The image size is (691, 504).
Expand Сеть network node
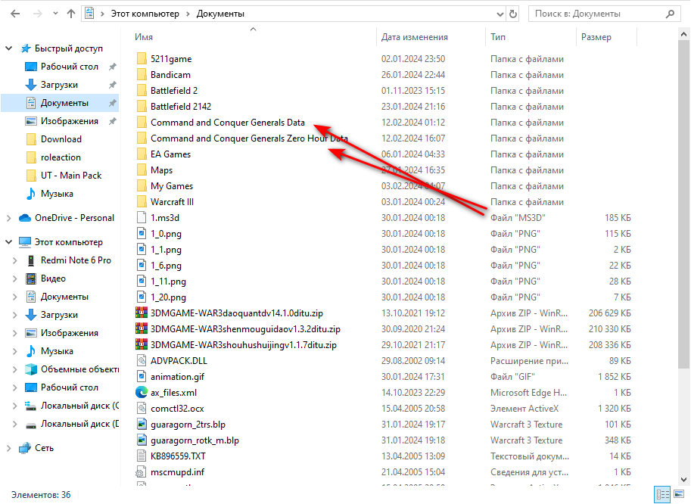point(9,448)
